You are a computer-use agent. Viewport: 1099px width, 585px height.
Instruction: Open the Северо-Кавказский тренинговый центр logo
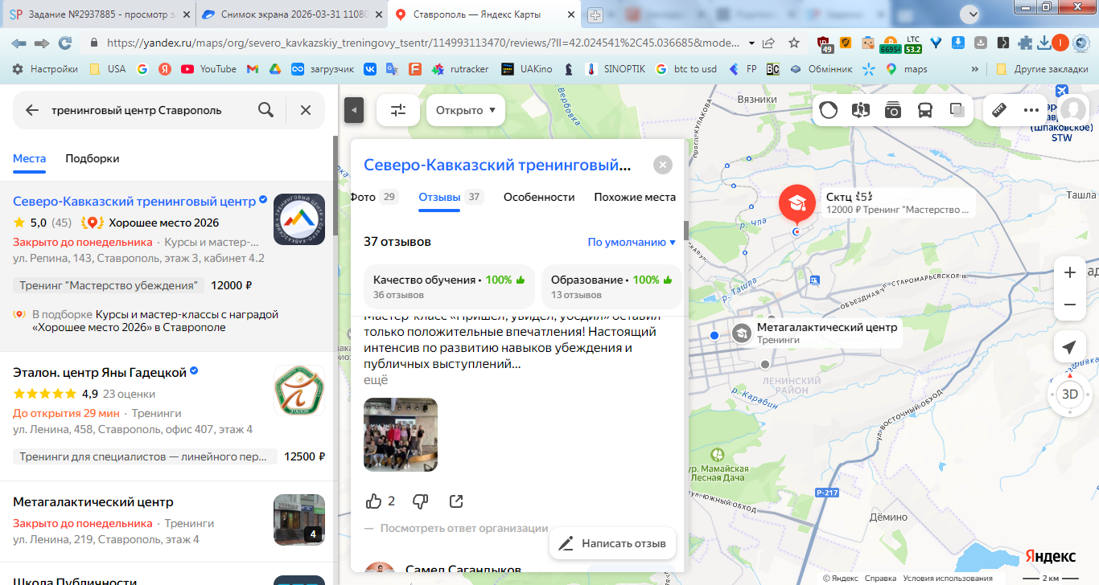coord(299,219)
